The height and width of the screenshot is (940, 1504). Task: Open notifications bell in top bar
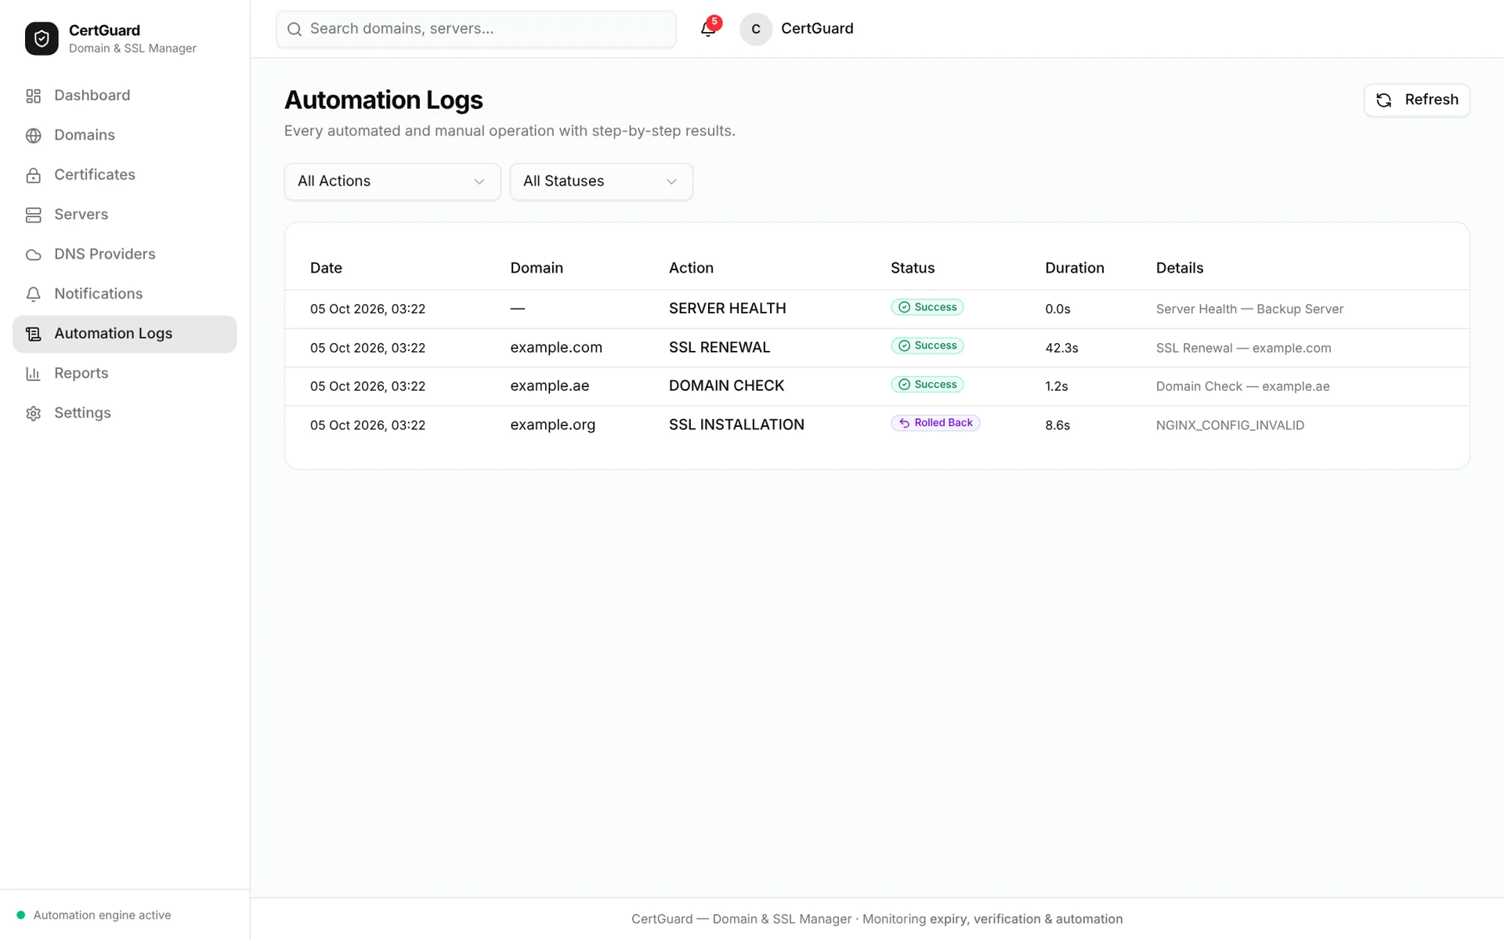708,29
